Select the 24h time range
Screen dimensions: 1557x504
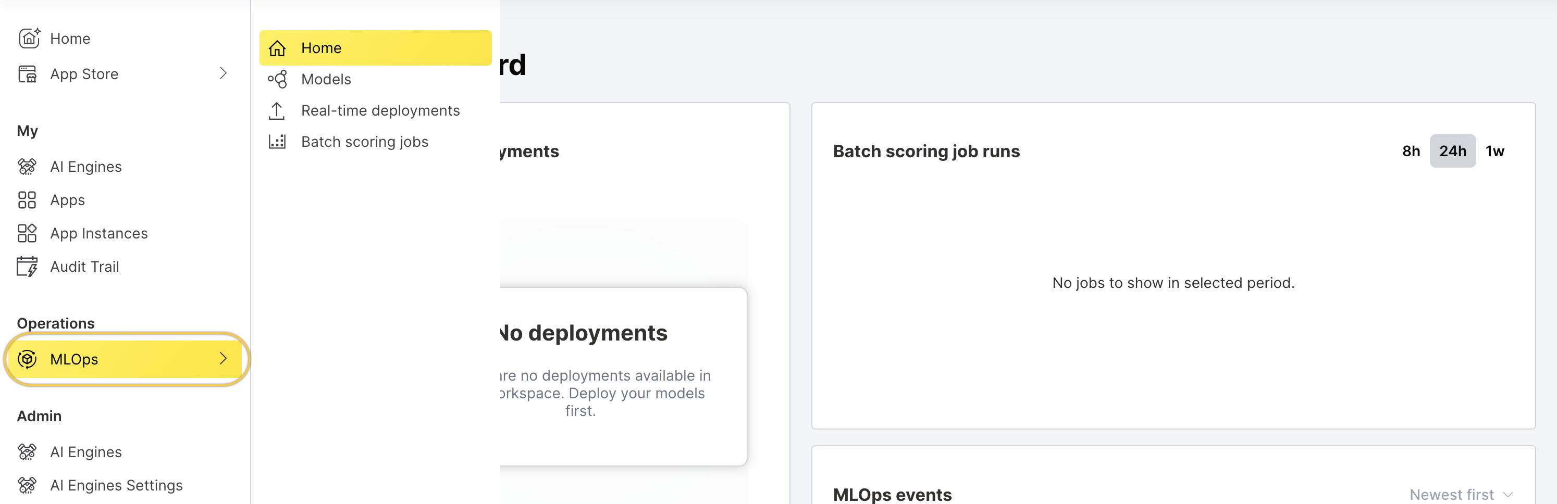(1452, 151)
